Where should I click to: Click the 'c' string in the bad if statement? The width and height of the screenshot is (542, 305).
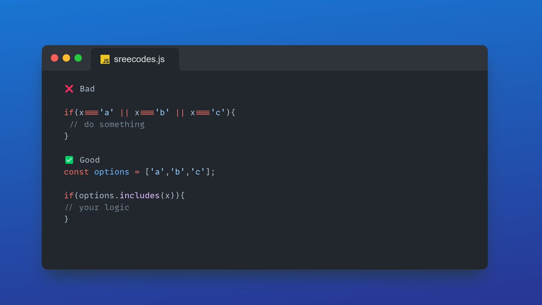tap(218, 113)
